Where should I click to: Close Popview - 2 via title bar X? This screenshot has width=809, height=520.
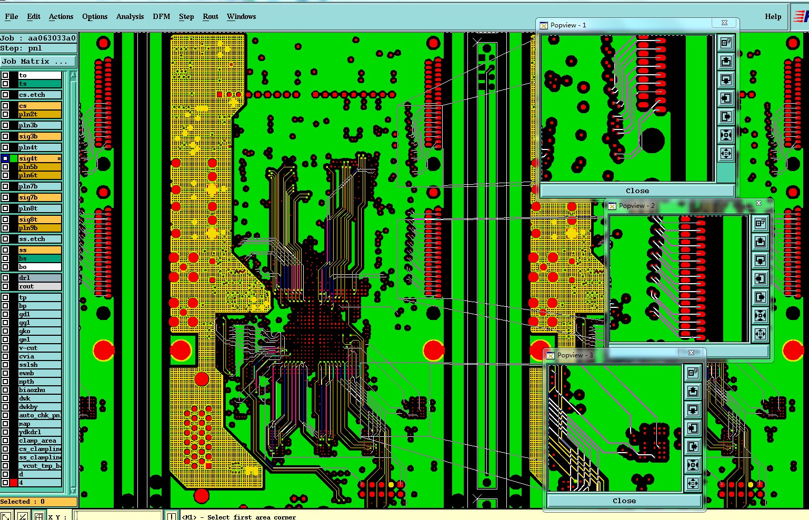click(758, 203)
